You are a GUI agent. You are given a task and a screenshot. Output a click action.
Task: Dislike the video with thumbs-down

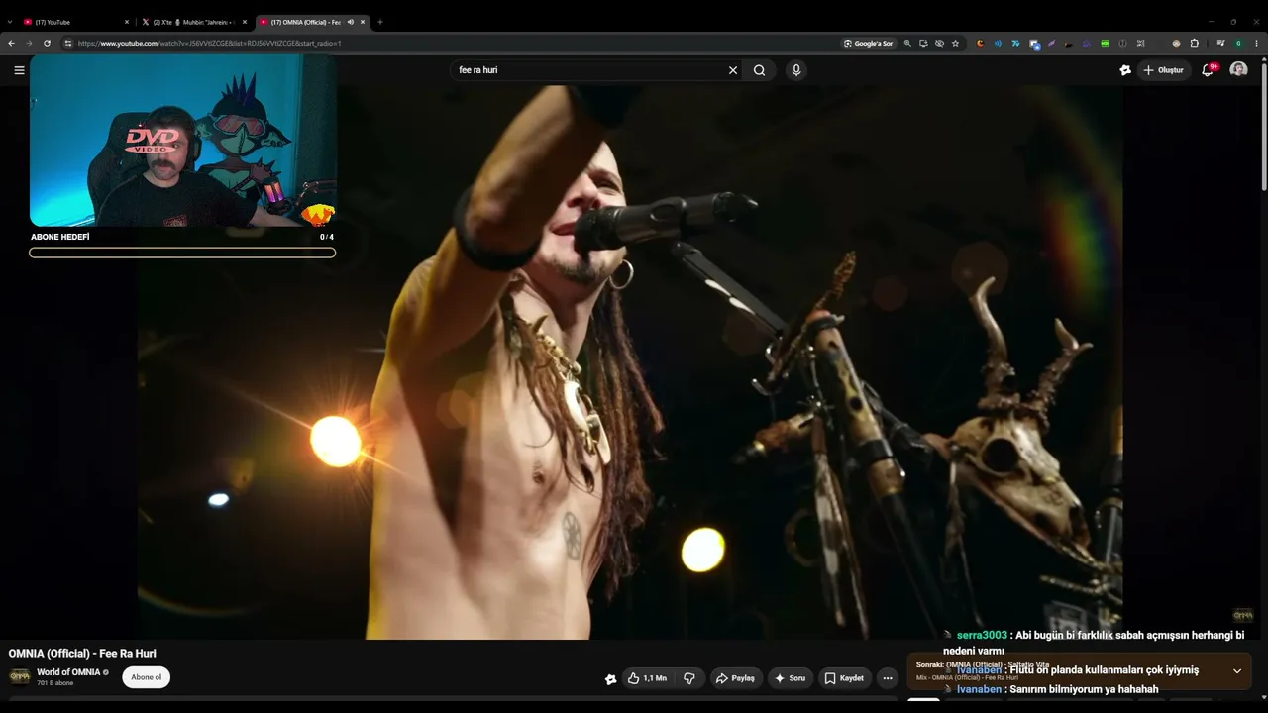tap(689, 678)
